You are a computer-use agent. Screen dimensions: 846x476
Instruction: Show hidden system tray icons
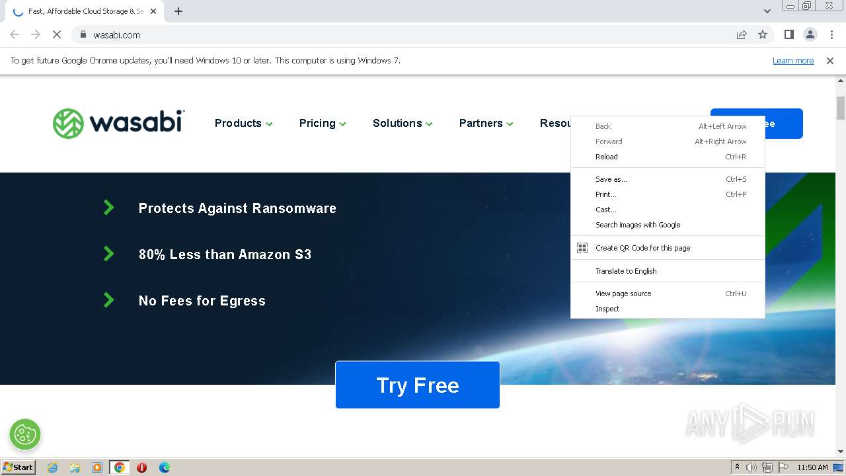point(737,467)
